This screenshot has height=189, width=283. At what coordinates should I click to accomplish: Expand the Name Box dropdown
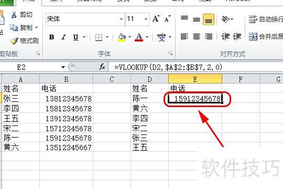point(63,67)
